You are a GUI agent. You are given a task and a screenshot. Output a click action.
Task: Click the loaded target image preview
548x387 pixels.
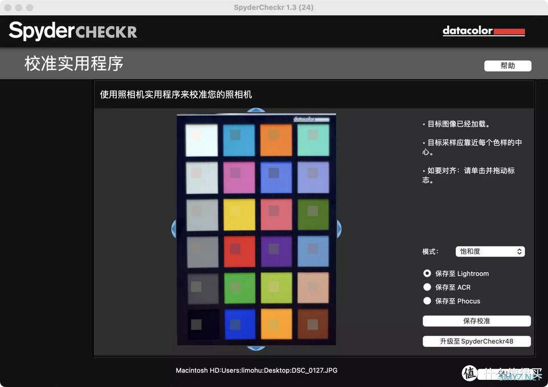pos(256,229)
